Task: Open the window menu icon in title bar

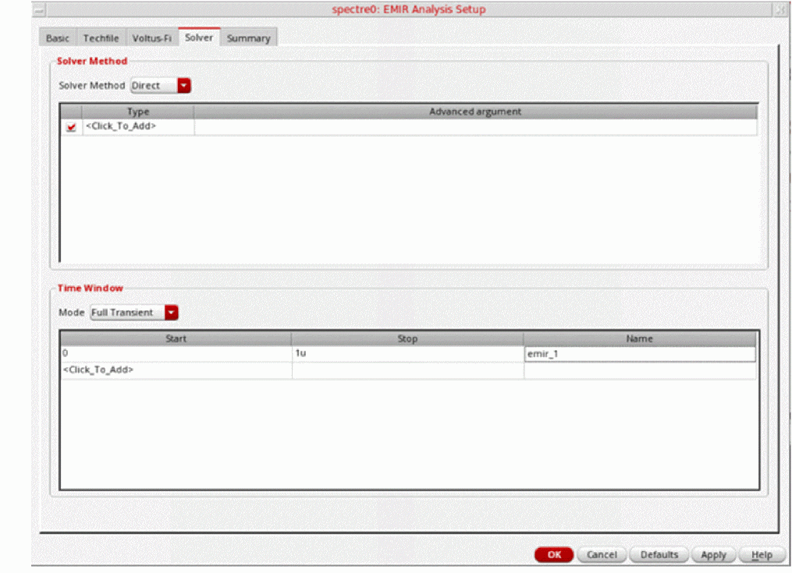Action: (x=38, y=10)
